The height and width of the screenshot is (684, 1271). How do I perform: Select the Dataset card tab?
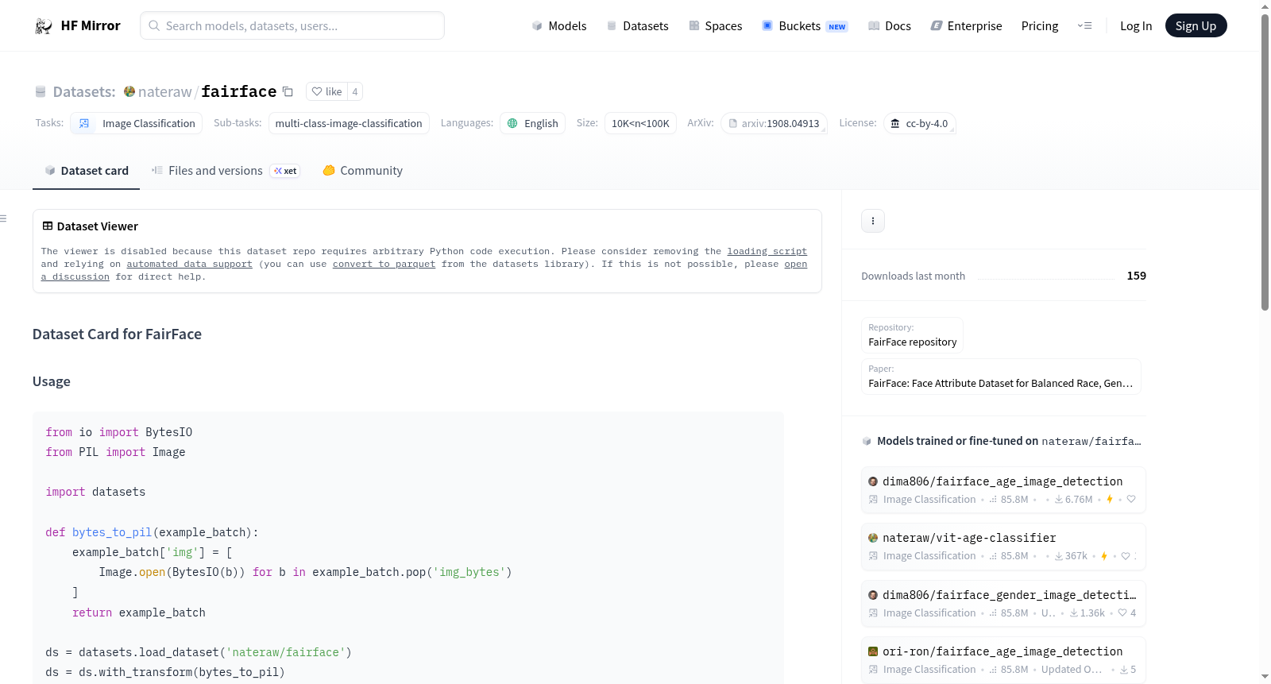pos(86,171)
